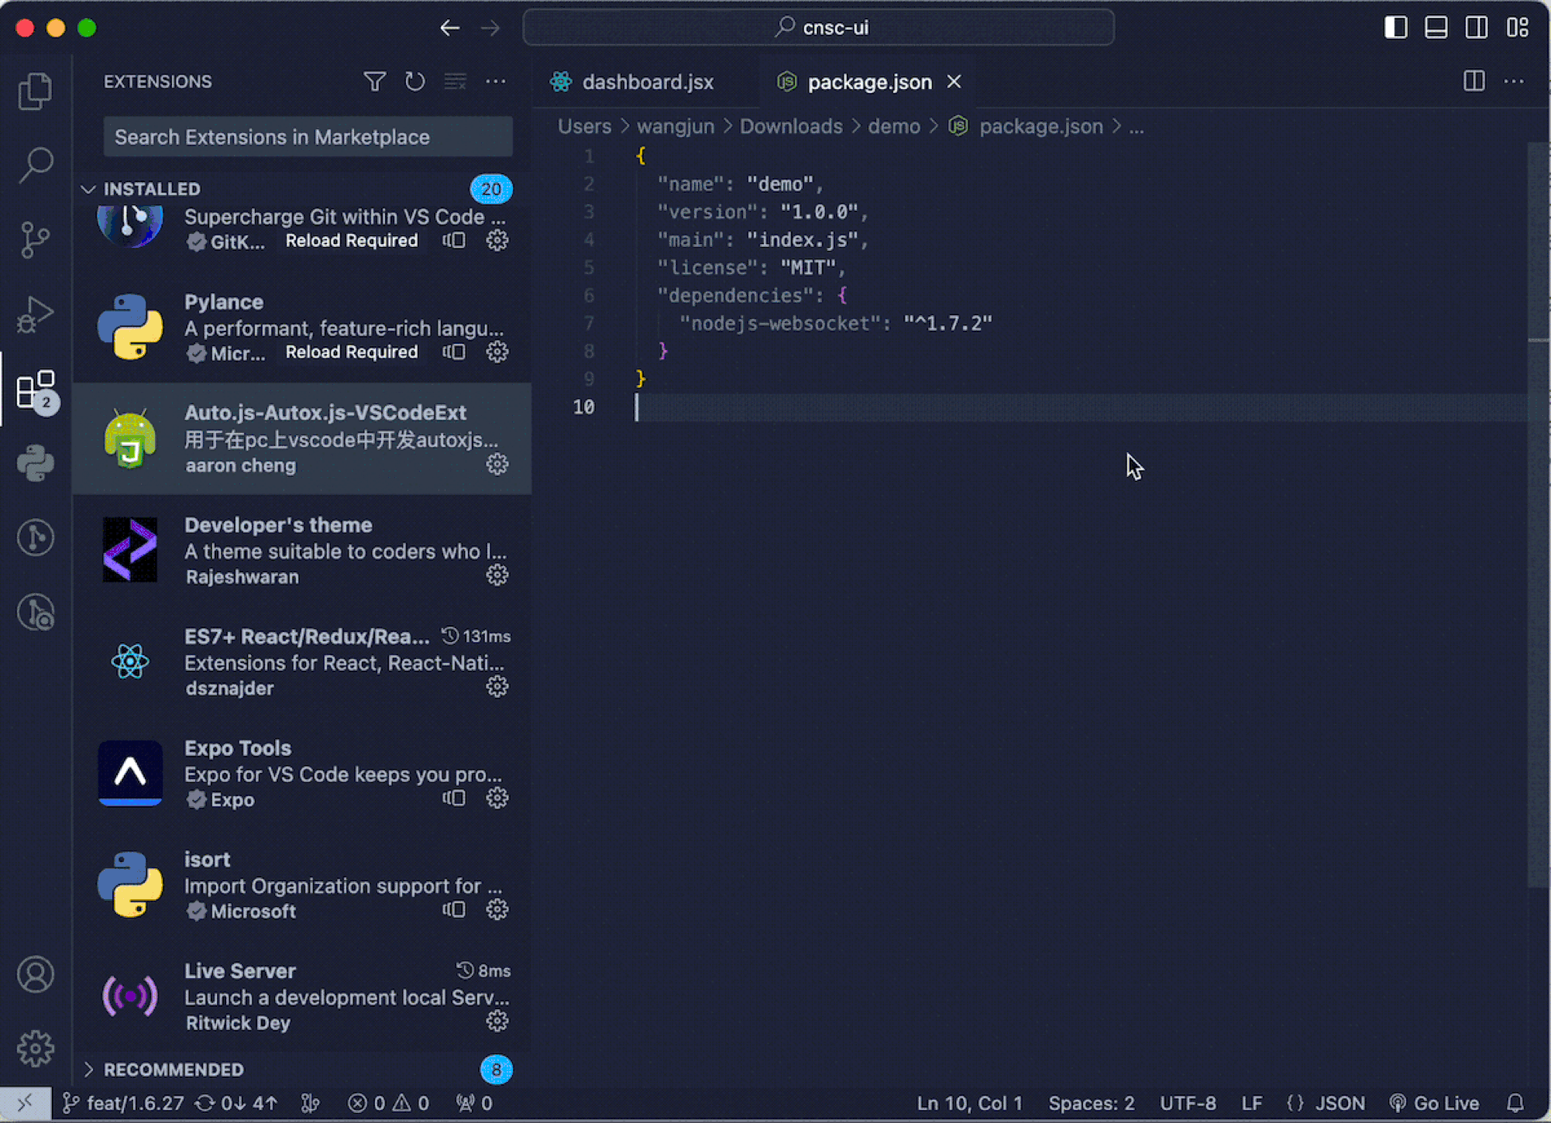The image size is (1551, 1123).
Task: Start Go Live server from status bar
Action: [1435, 1103]
